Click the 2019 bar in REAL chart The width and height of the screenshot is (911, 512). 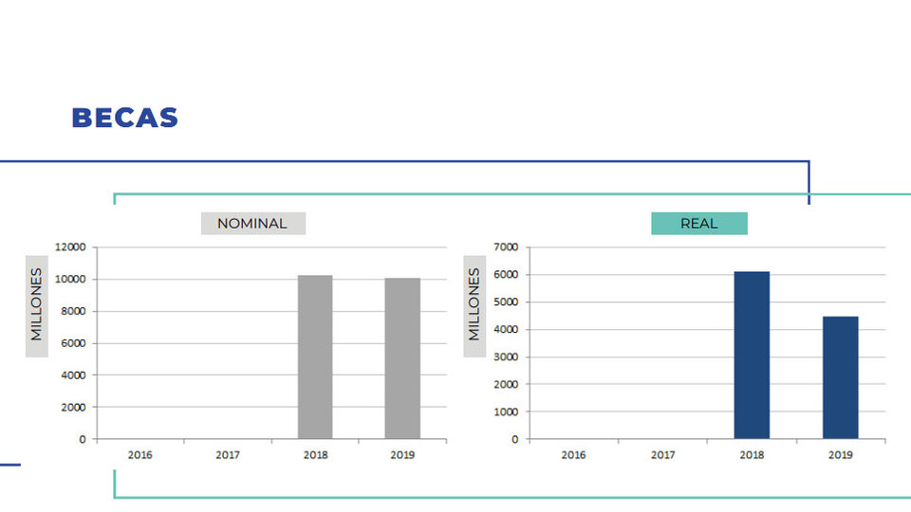coord(840,377)
